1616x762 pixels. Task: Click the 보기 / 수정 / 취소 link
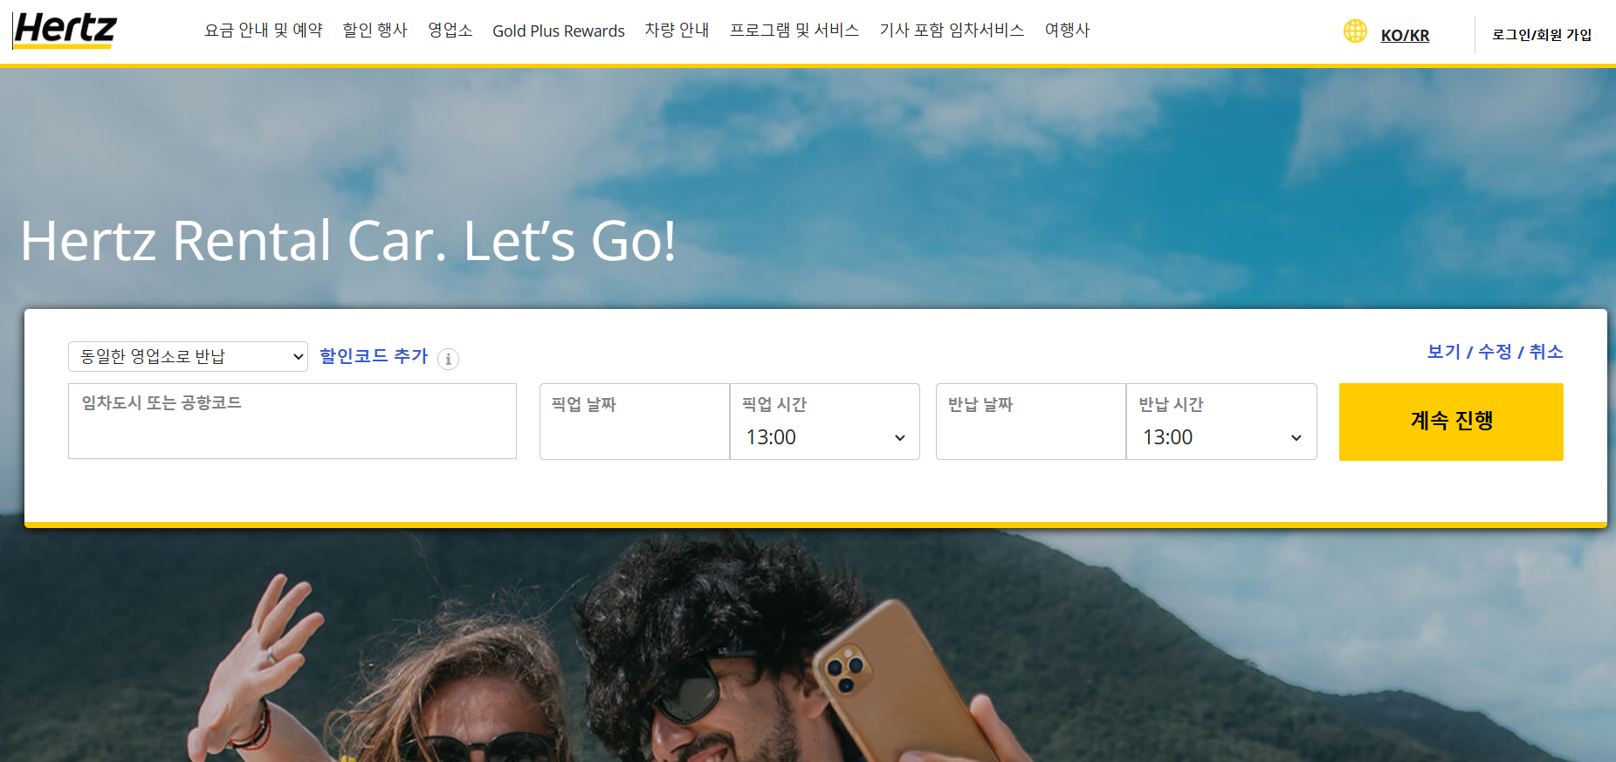(1495, 352)
